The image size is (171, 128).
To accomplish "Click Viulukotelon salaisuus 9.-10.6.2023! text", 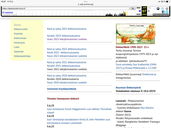I will [136, 91].
